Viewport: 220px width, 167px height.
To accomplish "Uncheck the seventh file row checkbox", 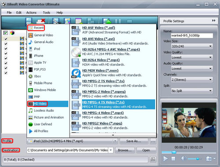I will click(x=6, y=68).
